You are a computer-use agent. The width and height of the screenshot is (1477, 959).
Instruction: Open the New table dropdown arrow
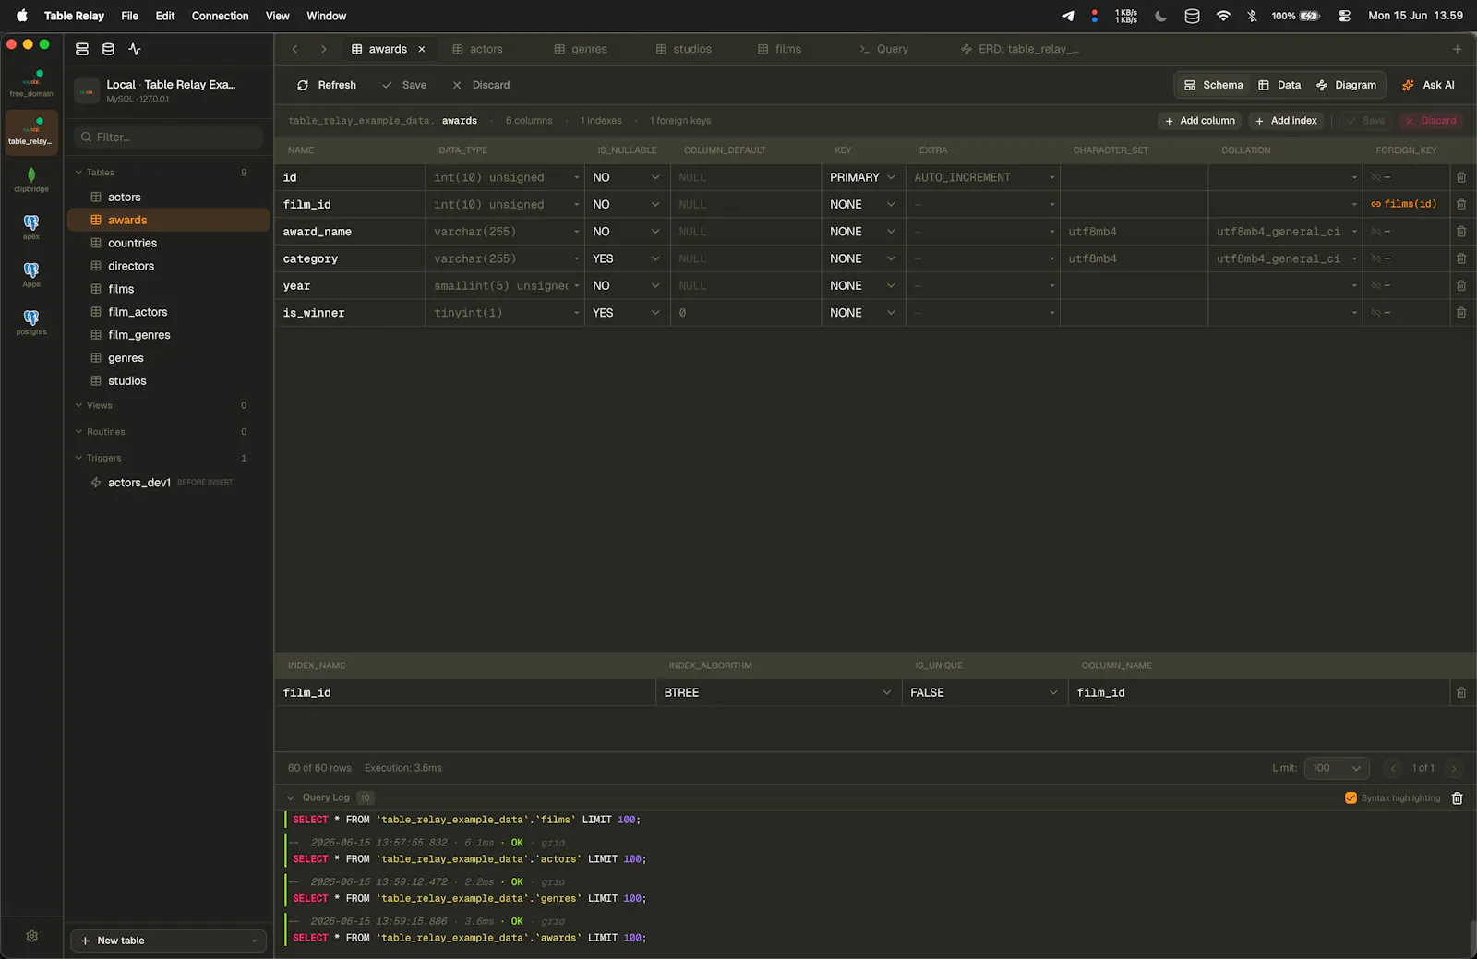tap(254, 941)
